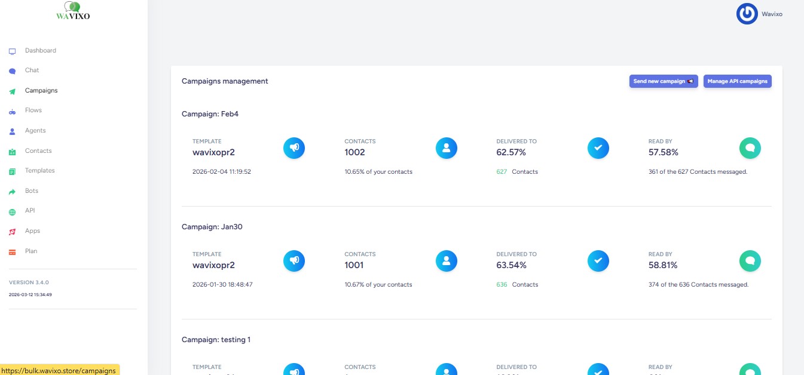This screenshot has width=804, height=375.
Task: Click the read-by chat bubble icon in Jan30
Action: [750, 260]
